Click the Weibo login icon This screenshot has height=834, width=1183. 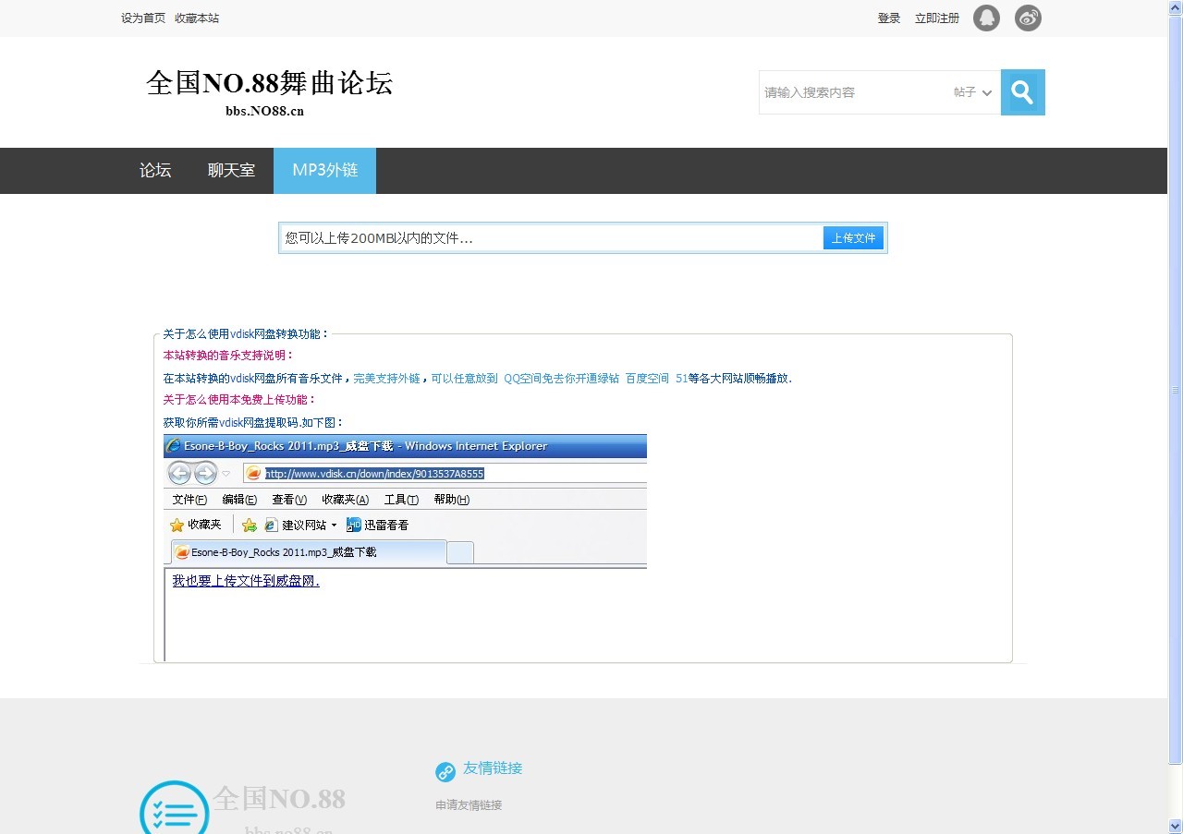point(1028,18)
